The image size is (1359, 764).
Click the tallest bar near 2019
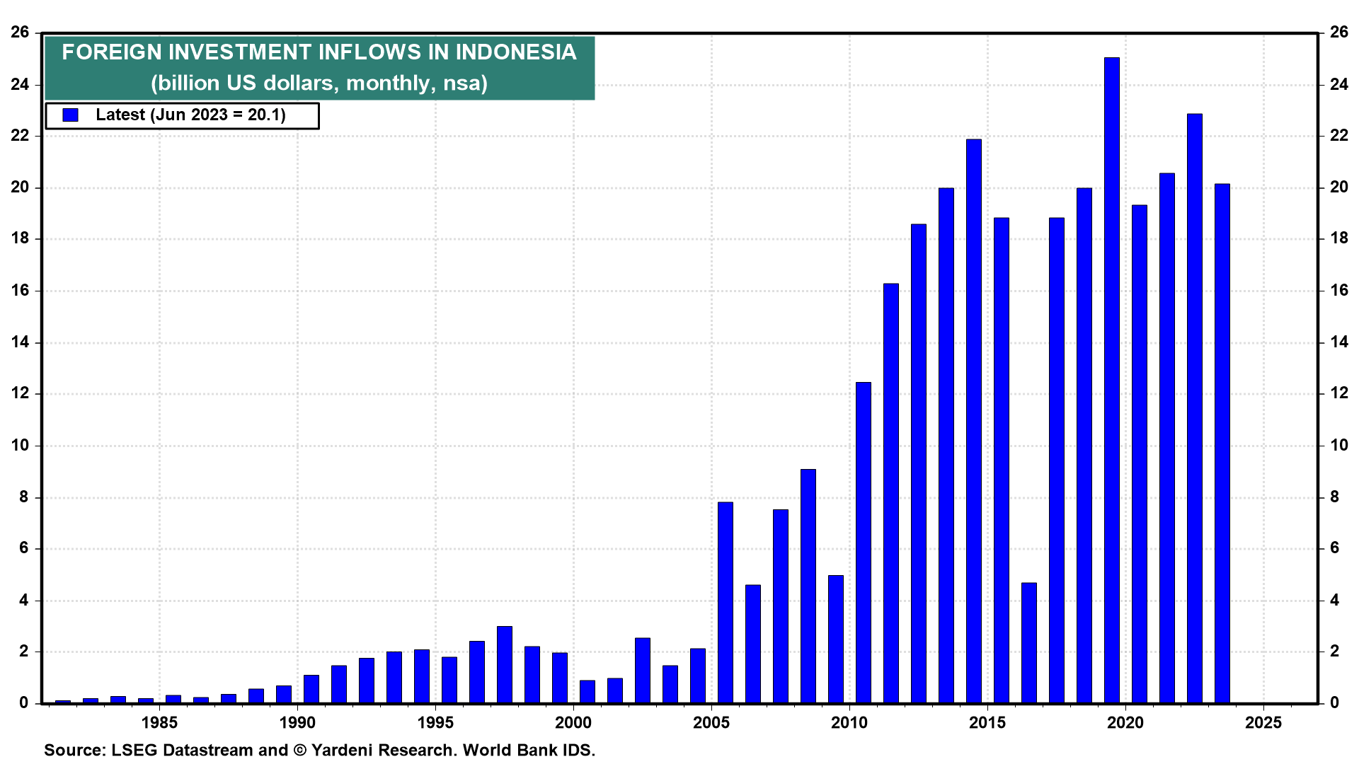click(1111, 382)
